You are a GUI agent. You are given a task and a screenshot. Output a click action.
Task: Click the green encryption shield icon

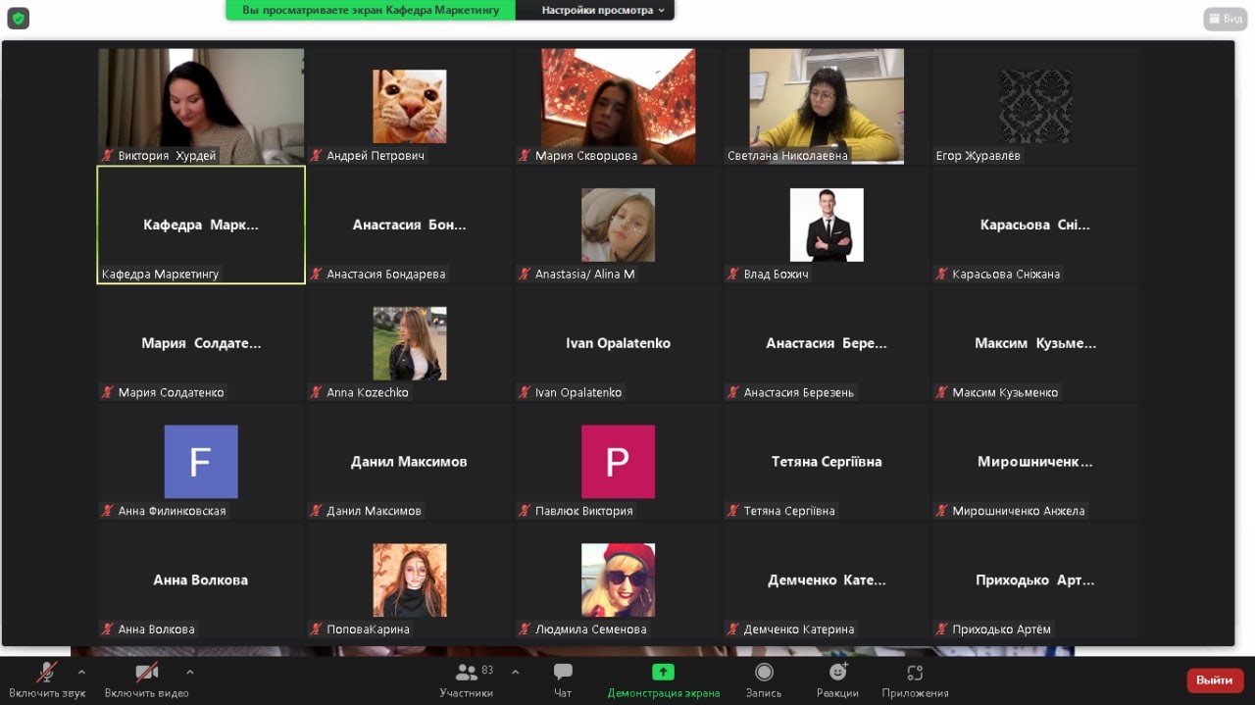(x=18, y=18)
